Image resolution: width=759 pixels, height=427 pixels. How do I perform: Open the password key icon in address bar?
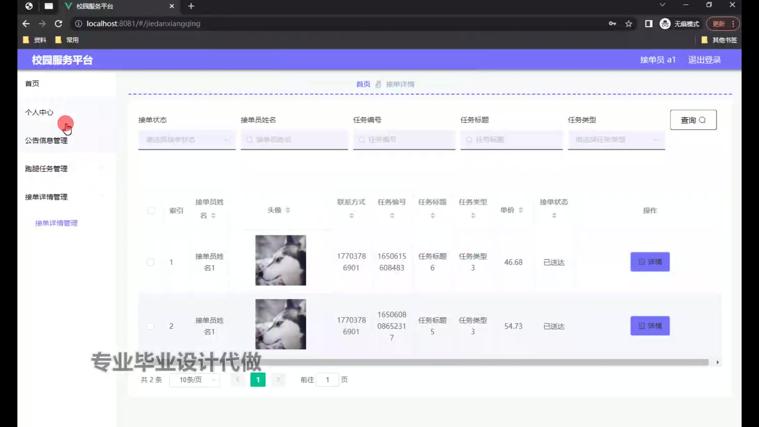coord(612,24)
